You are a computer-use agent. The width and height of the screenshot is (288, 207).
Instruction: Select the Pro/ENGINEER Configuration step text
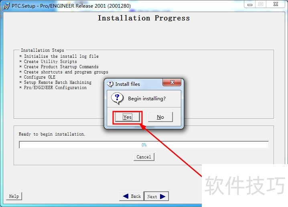[55, 87]
